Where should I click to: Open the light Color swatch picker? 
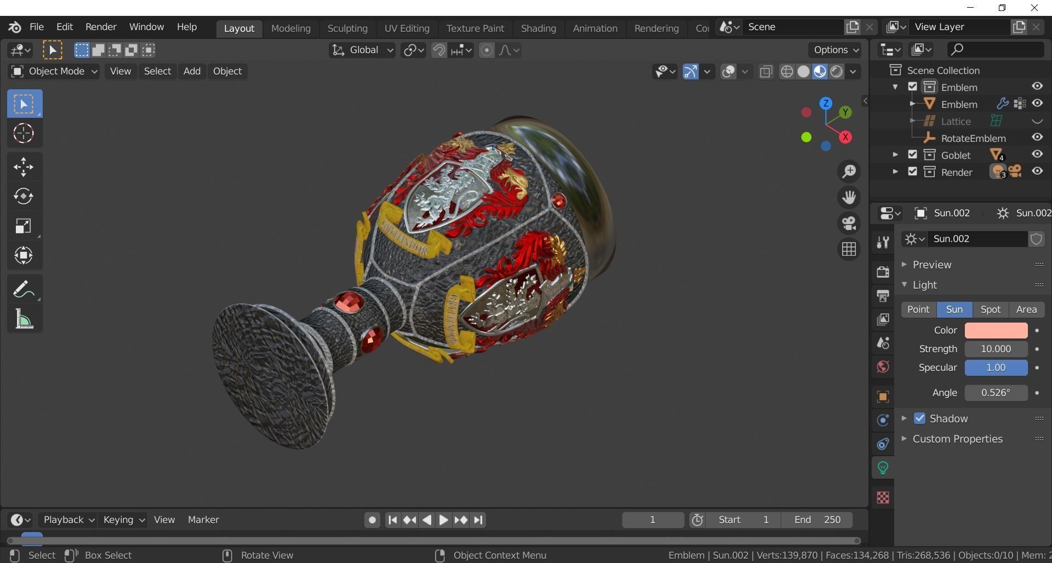[x=996, y=330]
